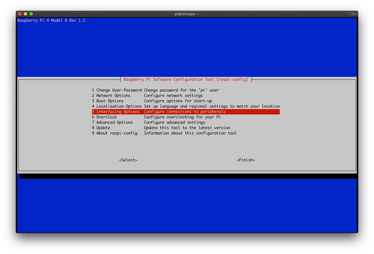Select the Change User Password menu entry
Screen dimensions: 374x254
coord(117,90)
